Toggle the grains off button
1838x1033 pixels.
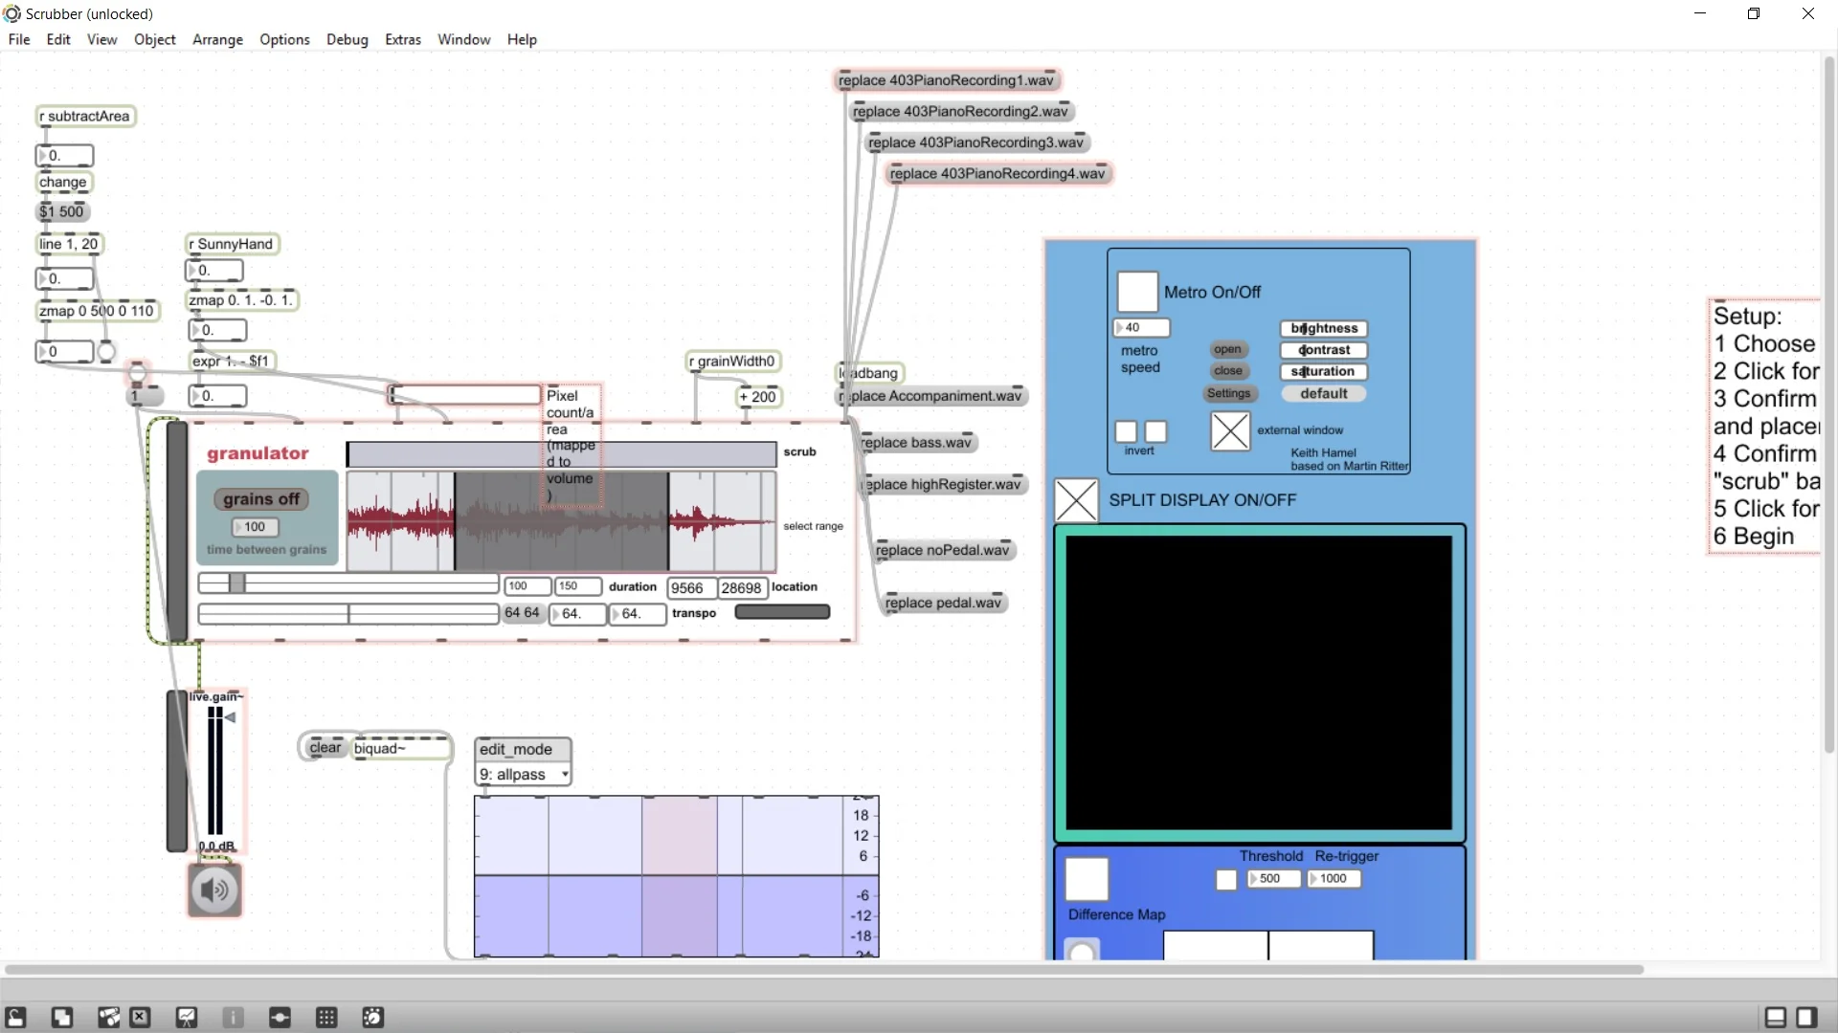click(x=261, y=499)
